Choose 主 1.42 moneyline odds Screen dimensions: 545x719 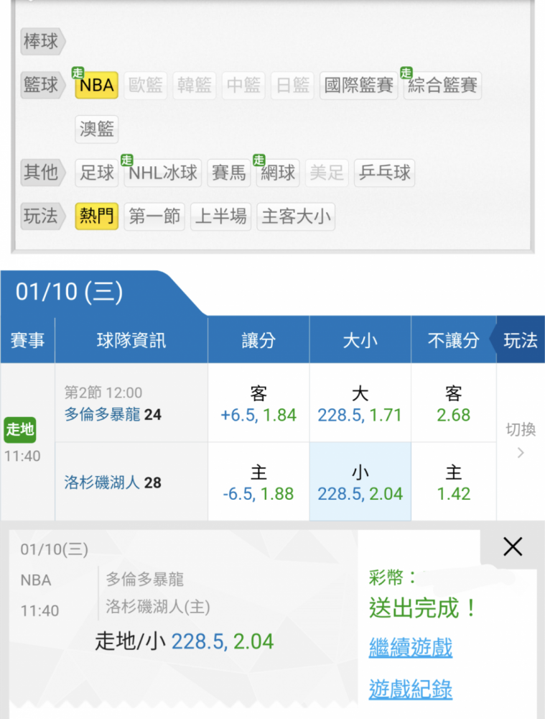453,482
